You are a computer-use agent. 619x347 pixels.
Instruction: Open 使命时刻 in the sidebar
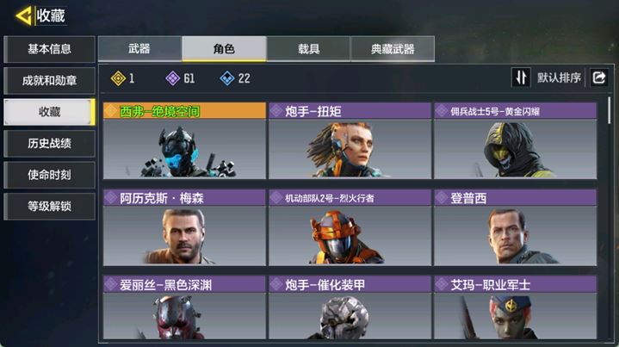point(49,175)
